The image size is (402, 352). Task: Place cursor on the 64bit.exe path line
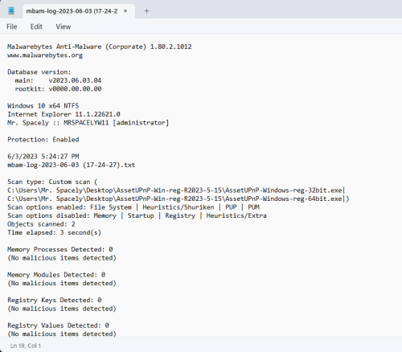178,199
